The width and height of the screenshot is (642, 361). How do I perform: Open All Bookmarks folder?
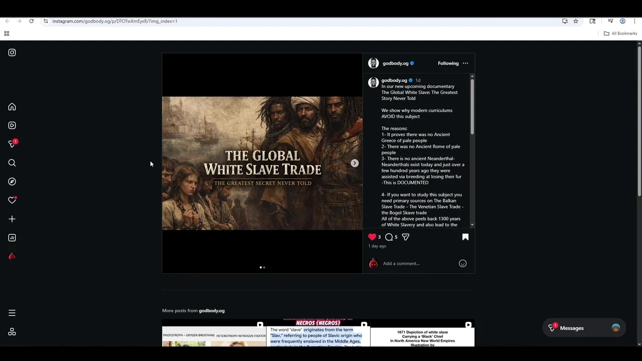pos(620,34)
